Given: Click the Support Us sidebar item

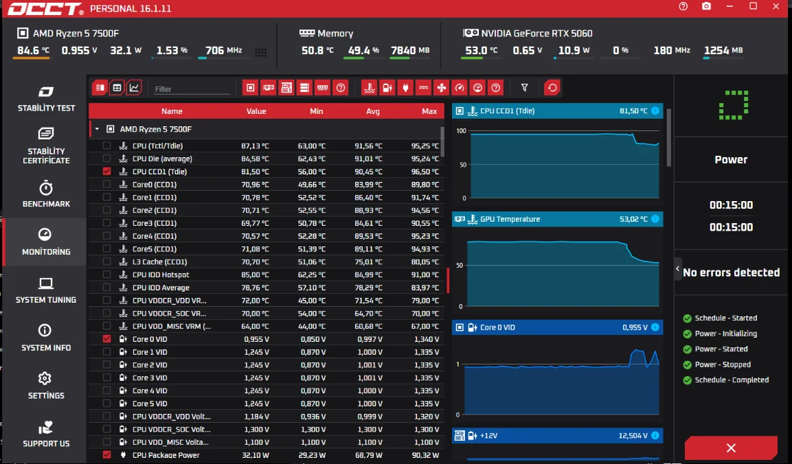Looking at the screenshot, I should 46,434.
